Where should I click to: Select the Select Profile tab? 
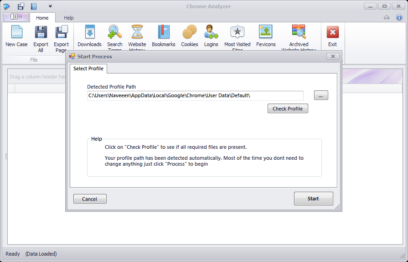point(88,68)
